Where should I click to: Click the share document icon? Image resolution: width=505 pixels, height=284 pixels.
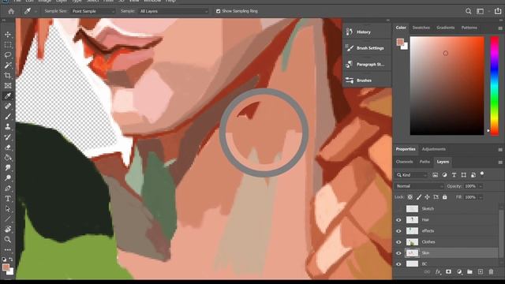click(498, 11)
